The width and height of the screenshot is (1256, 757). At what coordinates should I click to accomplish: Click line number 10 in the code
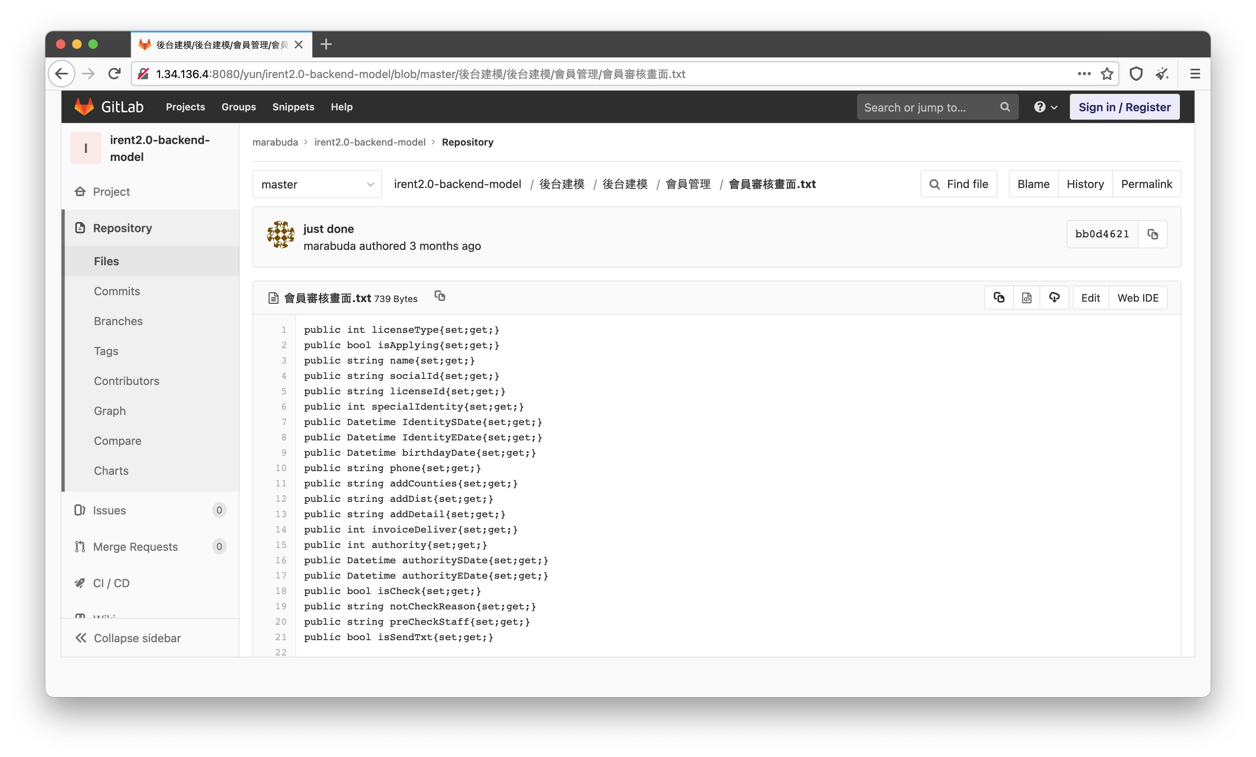point(281,468)
